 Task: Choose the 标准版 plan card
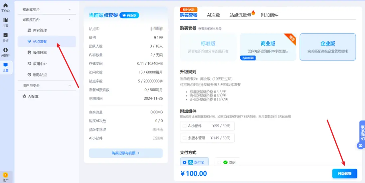click(208, 47)
